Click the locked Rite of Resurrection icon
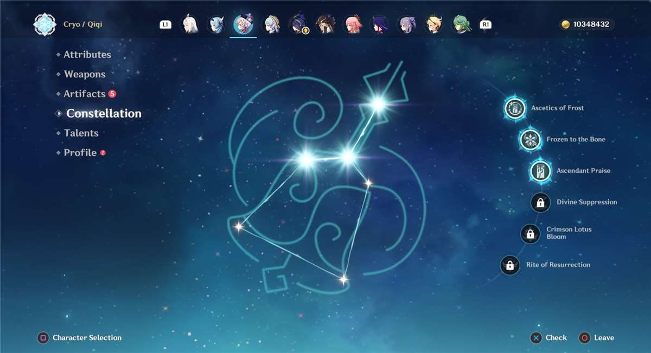Screen dimensions: 651x353 pos(509,265)
